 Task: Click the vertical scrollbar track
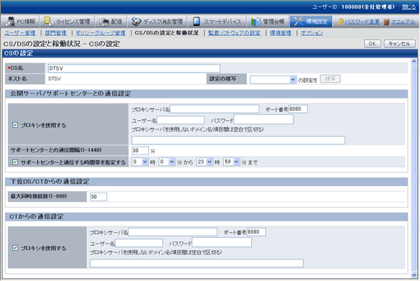(414, 168)
